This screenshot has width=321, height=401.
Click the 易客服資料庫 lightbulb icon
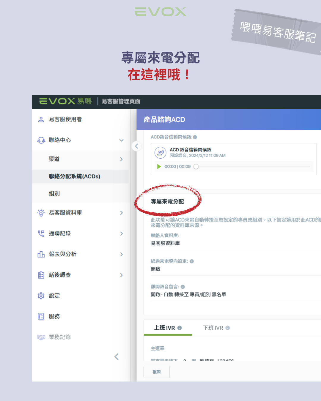[41, 213]
